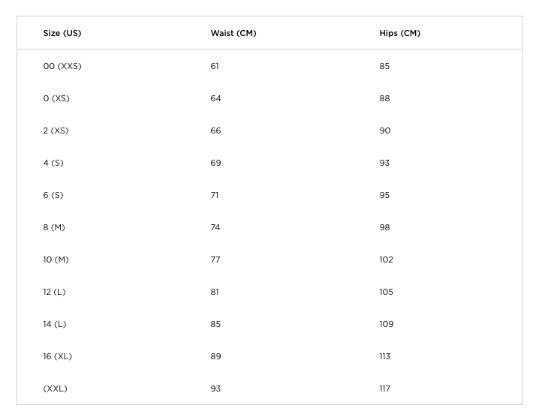536x414 pixels.
Task: Select hips value 90 in 2 (XS) row
Action: coord(384,130)
